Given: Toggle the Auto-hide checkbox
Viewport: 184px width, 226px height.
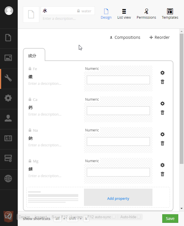Looking at the screenshot, I should coord(139,217).
